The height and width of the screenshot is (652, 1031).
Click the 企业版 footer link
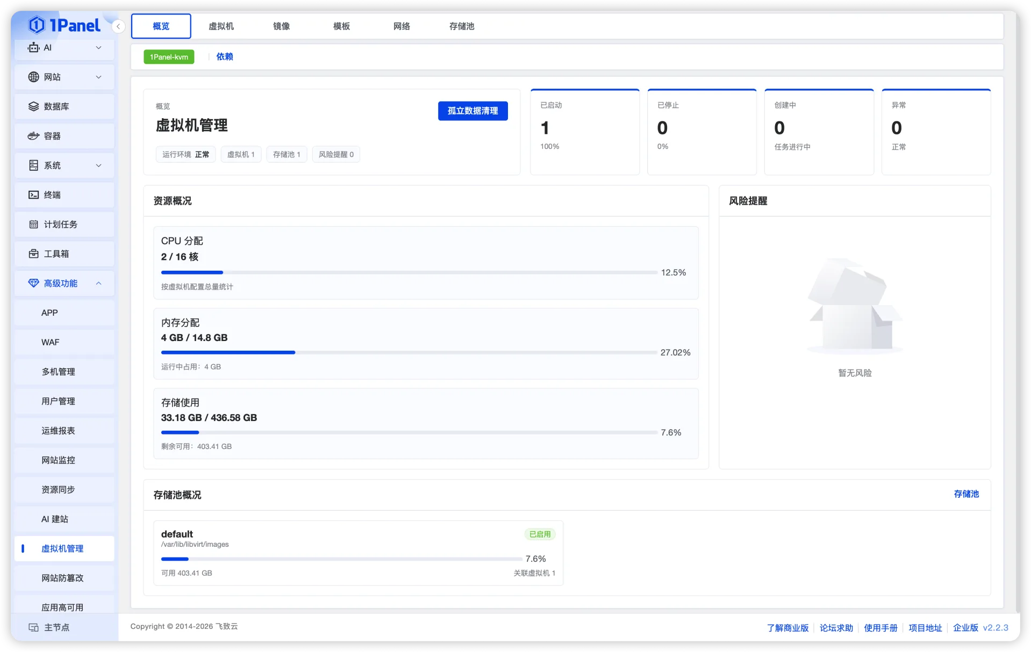point(965,628)
